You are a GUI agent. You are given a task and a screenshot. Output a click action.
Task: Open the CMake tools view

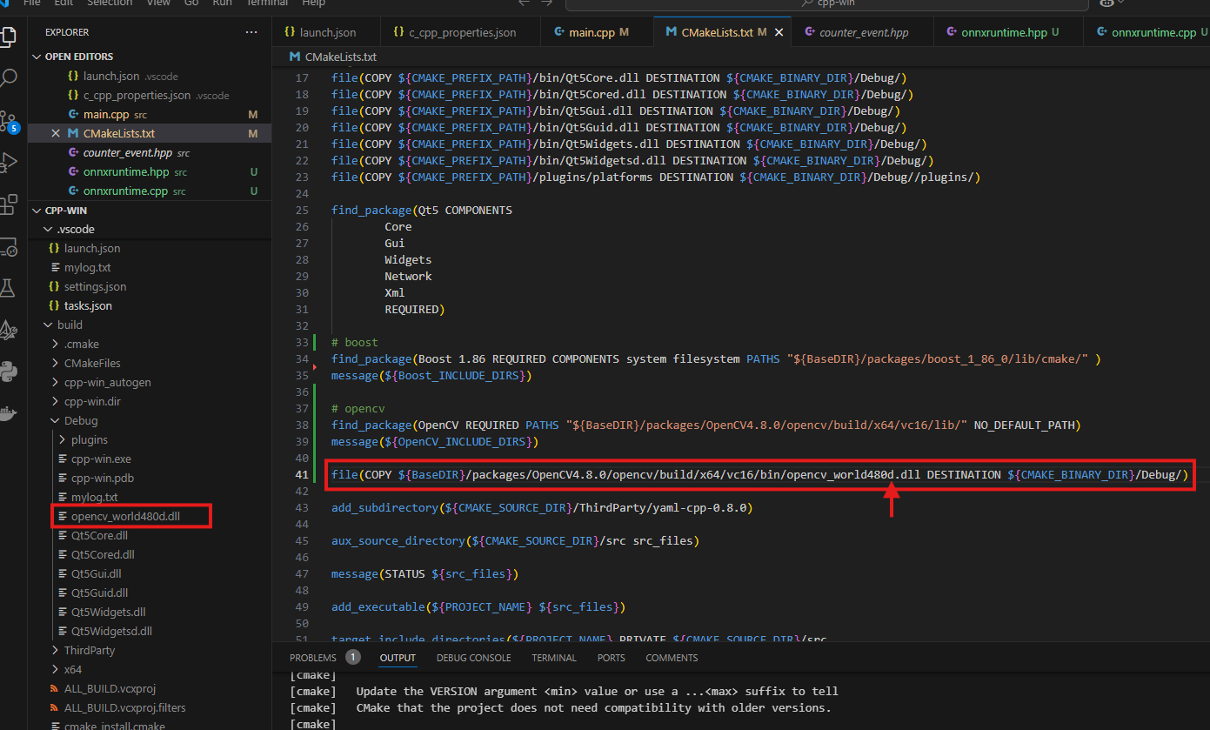point(9,330)
